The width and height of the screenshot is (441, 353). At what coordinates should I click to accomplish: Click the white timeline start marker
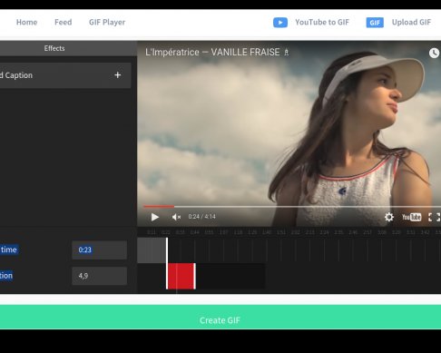click(167, 263)
